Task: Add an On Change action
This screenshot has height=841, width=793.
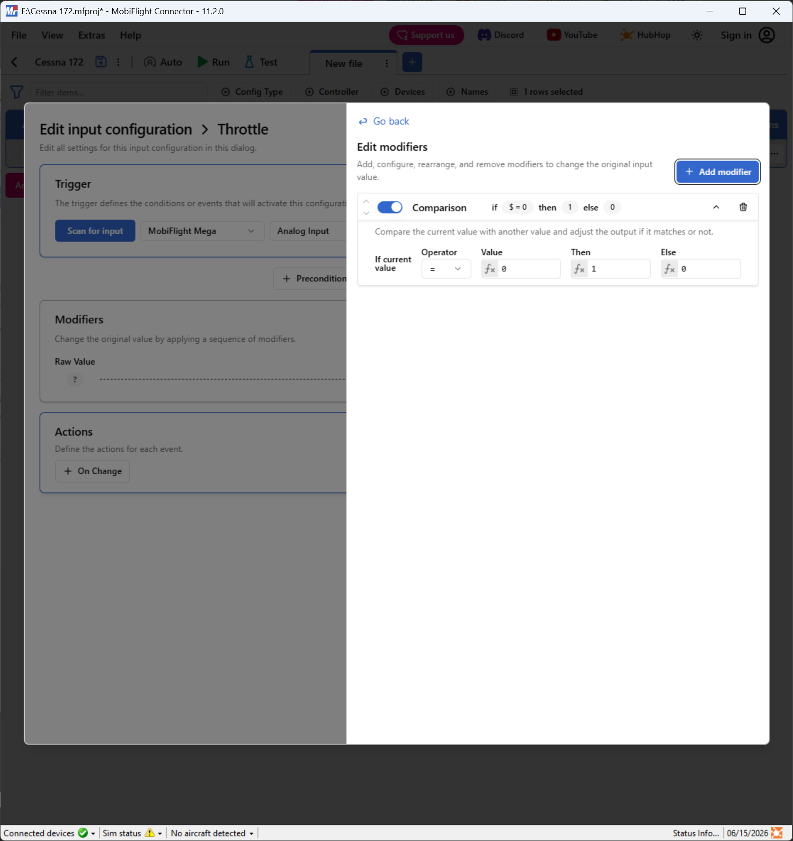Action: [x=92, y=471]
